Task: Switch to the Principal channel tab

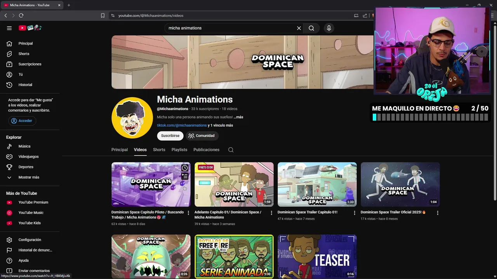Action: (x=120, y=150)
